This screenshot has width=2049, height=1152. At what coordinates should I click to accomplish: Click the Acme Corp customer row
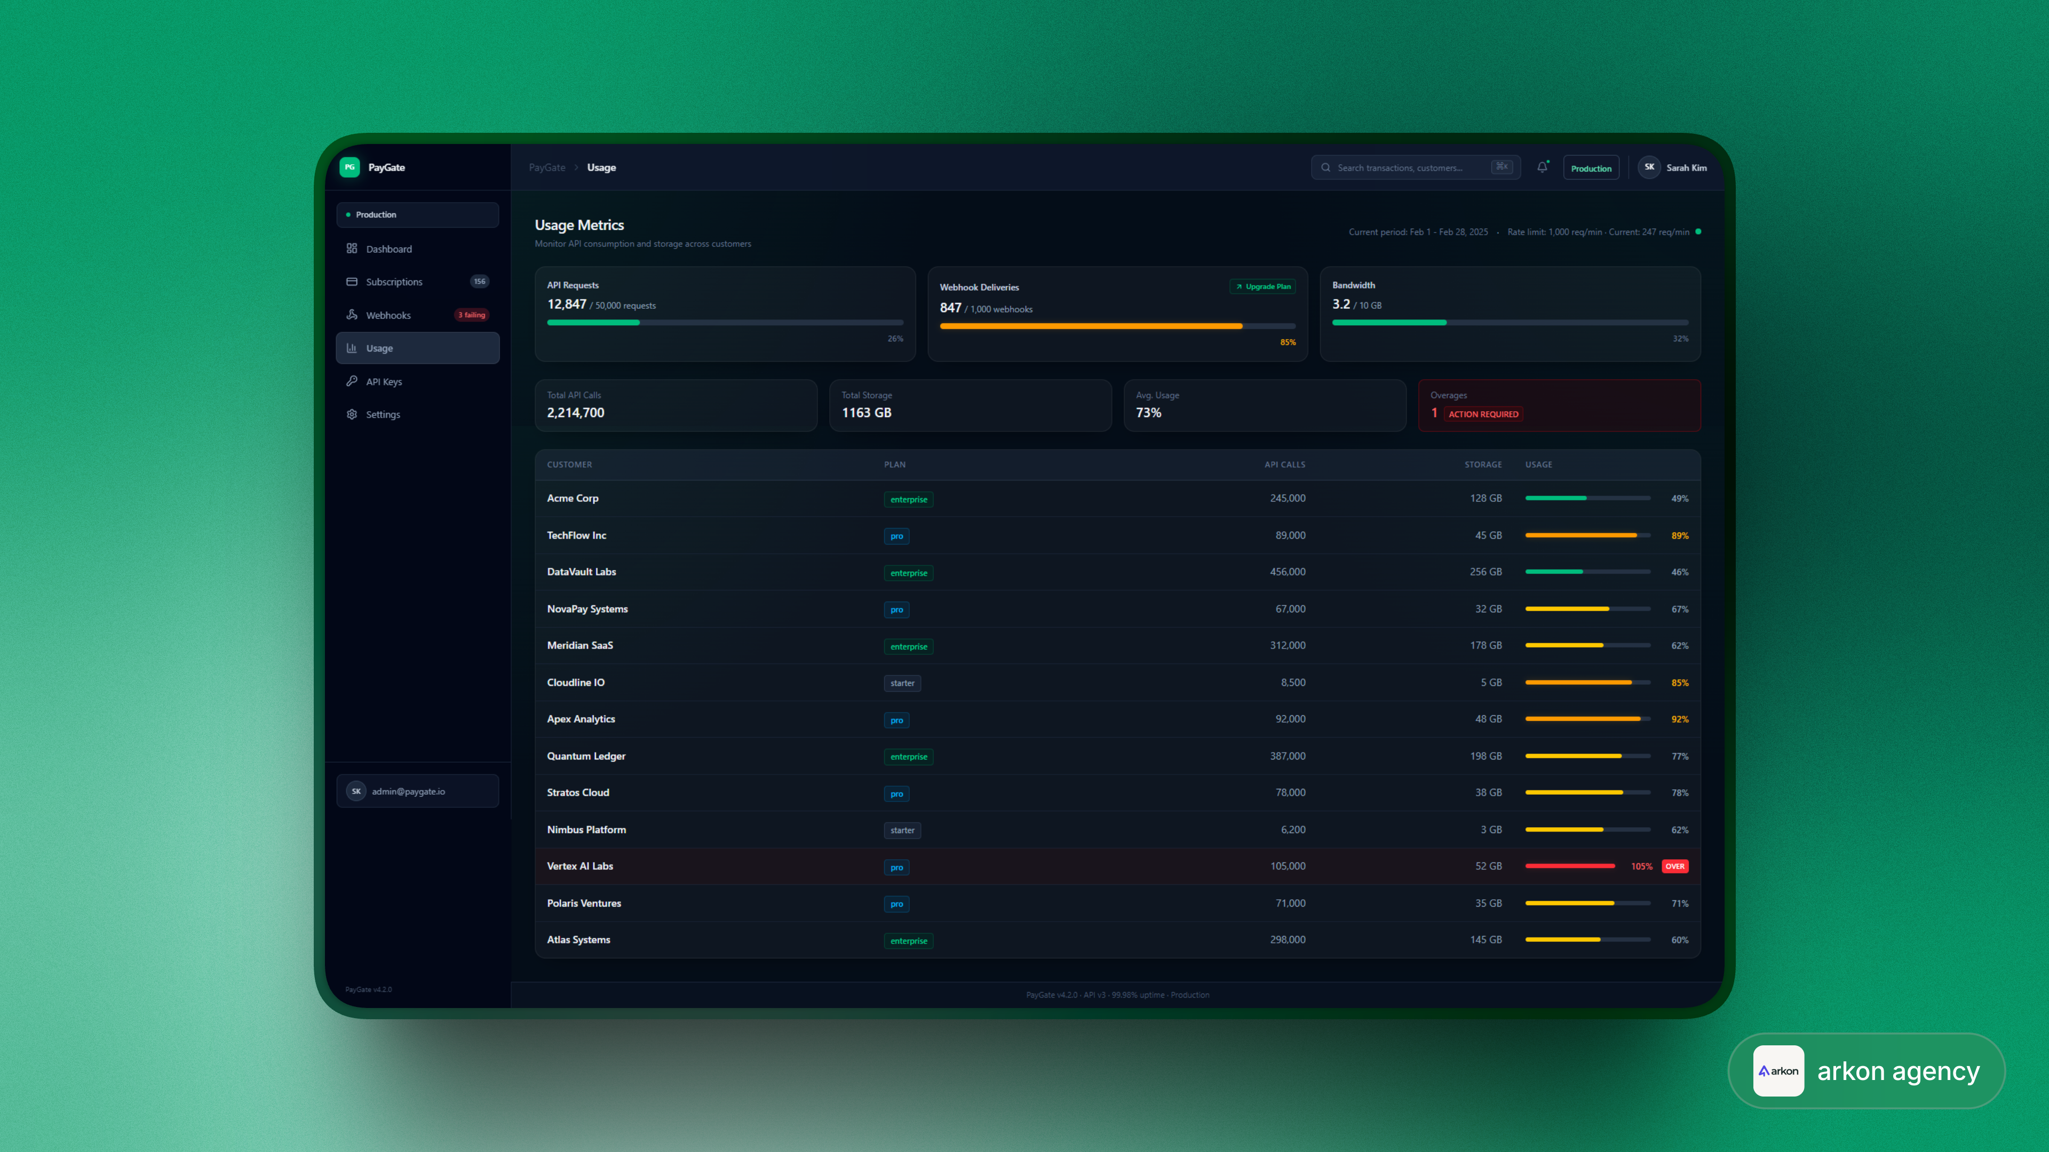click(x=1117, y=499)
